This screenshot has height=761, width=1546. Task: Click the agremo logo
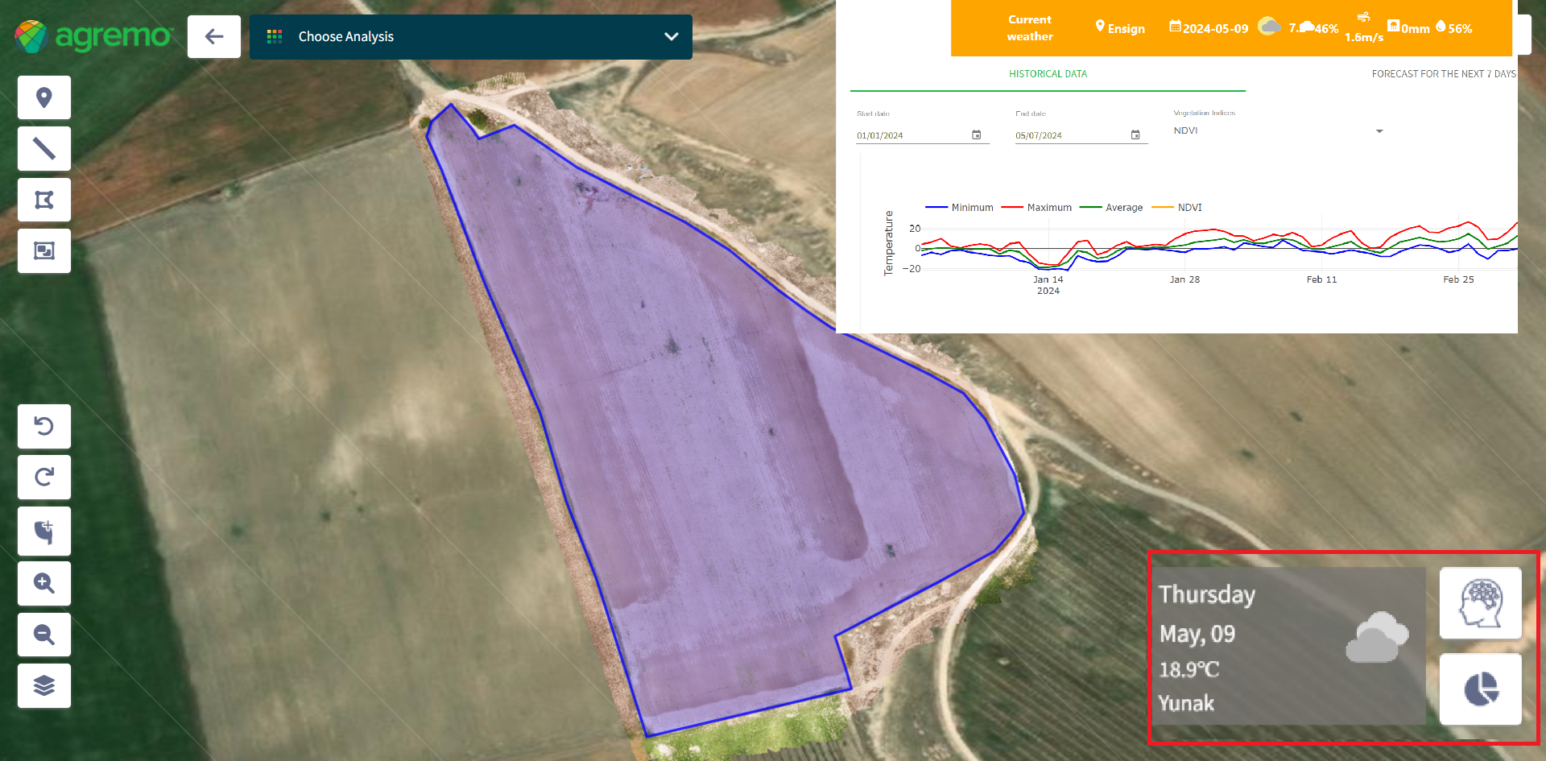coord(93,36)
